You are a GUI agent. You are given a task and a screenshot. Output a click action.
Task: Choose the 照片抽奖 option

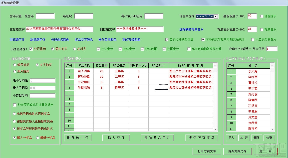tap(15, 71)
